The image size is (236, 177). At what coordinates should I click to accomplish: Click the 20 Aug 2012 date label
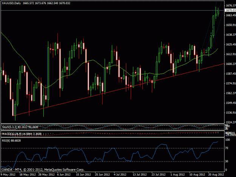pos(216,175)
